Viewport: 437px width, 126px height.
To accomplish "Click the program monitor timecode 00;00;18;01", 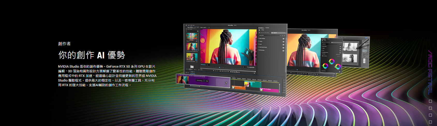I will coord(252,67).
